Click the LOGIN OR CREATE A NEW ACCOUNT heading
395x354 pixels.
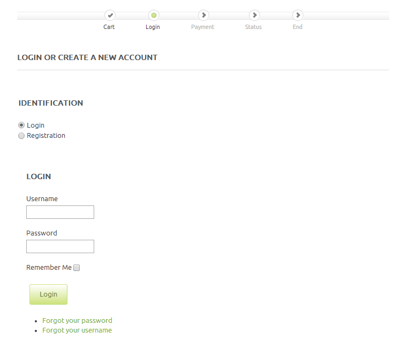(x=87, y=57)
